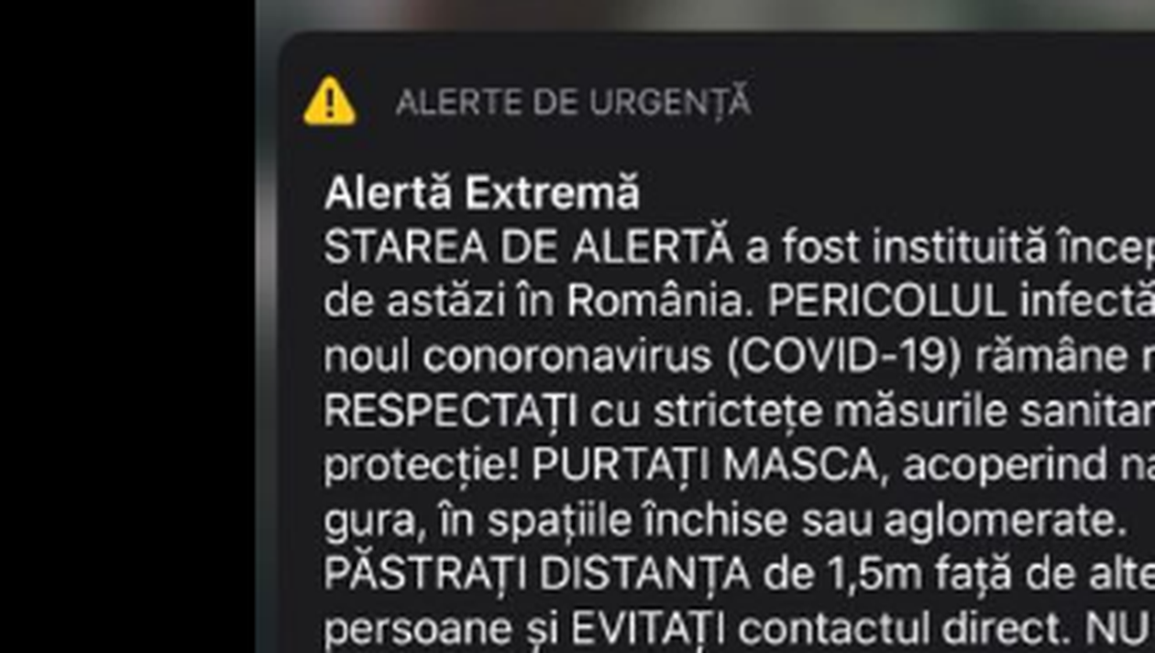The height and width of the screenshot is (653, 1155).
Task: Tap the line about spațiile închise sau aglomerate
Action: pyautogui.click(x=724, y=521)
